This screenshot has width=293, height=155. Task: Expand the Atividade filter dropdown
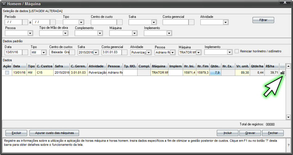225,22
